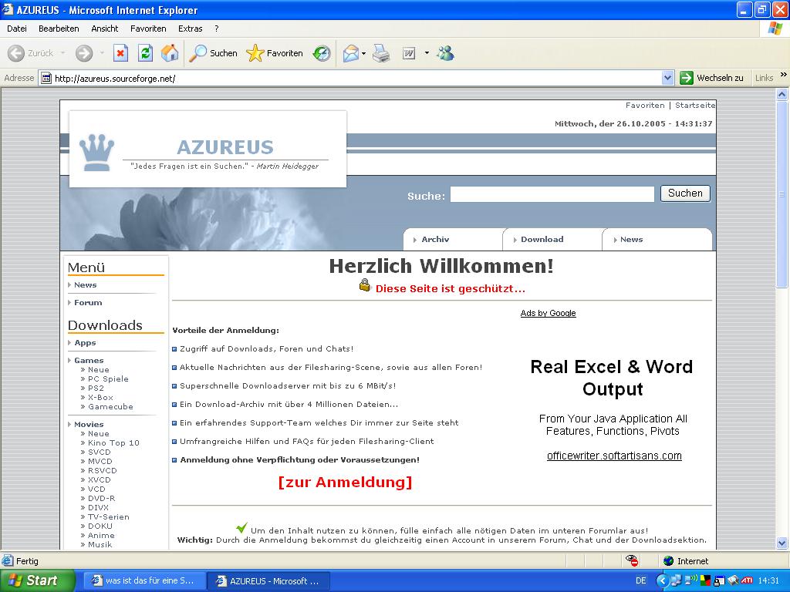
Task: Open Kino Top 10 under Movies
Action: 113,443
